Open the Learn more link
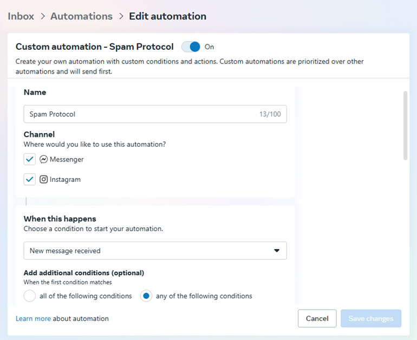Viewport: 417px width, 340px height. pyautogui.click(x=33, y=318)
